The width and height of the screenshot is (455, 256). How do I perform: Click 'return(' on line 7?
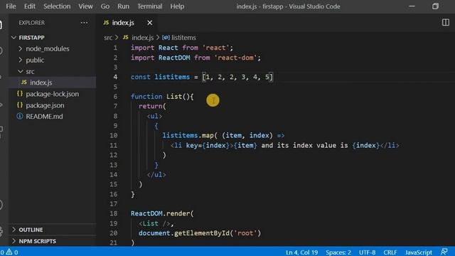(152, 106)
